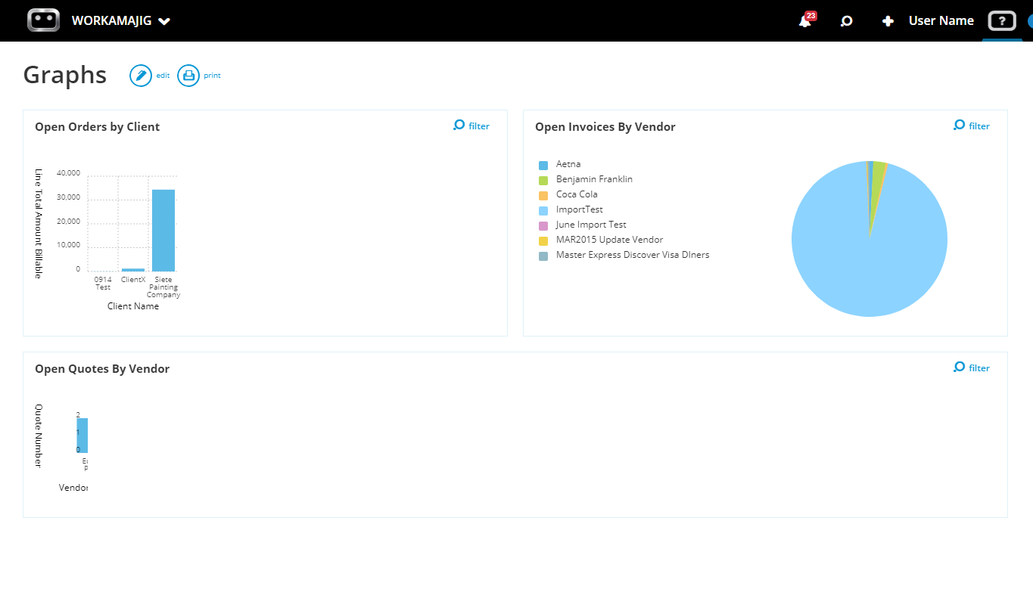Viewport: 1033px width, 611px height.
Task: Click the 'Client Name' axis label
Action: pos(133,306)
